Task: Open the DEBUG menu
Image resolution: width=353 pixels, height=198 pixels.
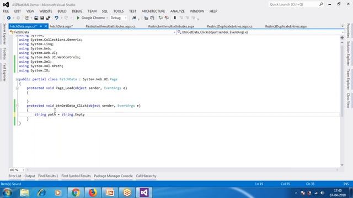Action: pyautogui.click(x=77, y=11)
